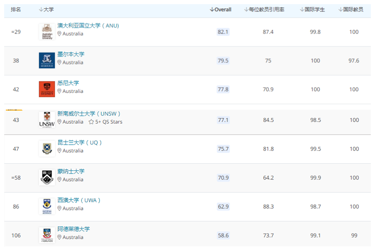This screenshot has width=375, height=251.
Task: Click international faculty value 99
Action: (x=354, y=236)
